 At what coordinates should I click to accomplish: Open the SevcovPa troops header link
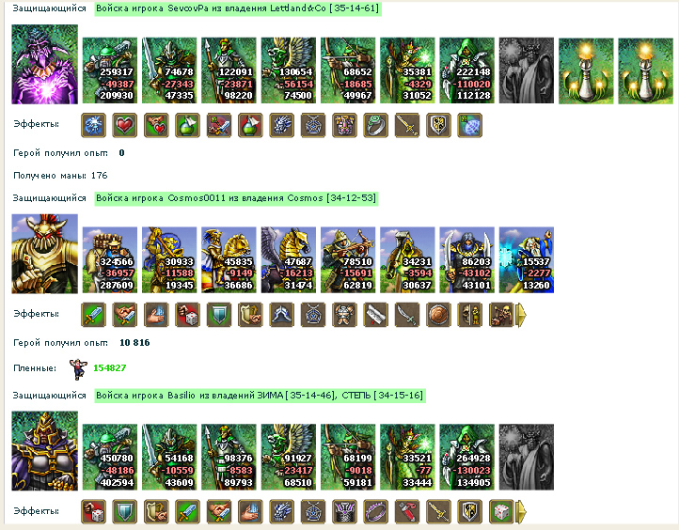coord(237,8)
